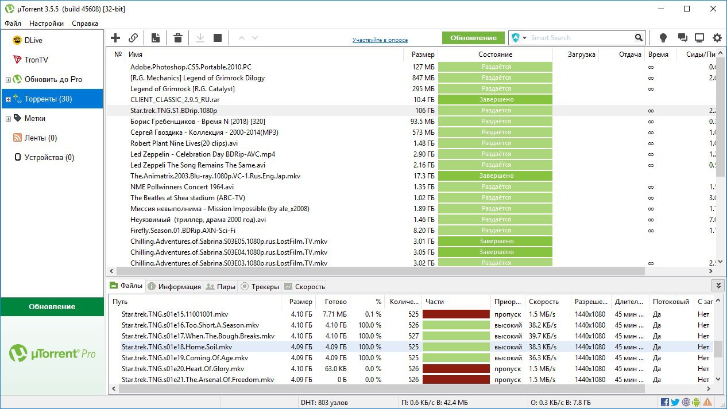Click the move down queue arrow
Image resolution: width=727 pixels, height=409 pixels.
click(x=255, y=38)
